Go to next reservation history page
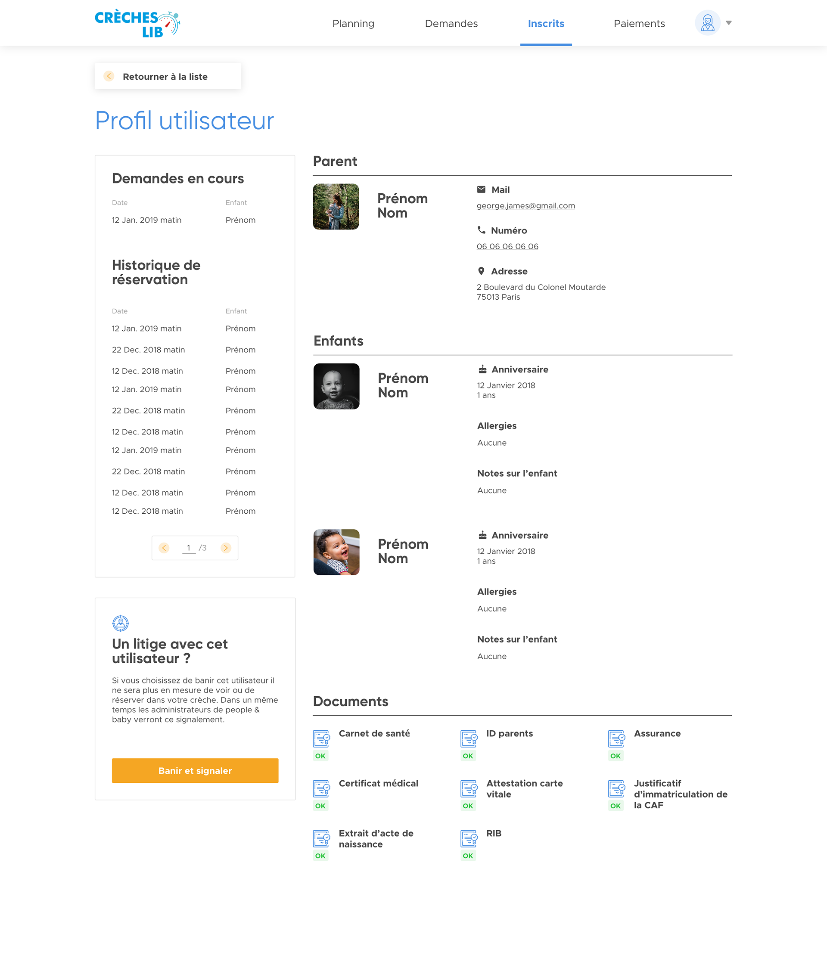 (226, 548)
